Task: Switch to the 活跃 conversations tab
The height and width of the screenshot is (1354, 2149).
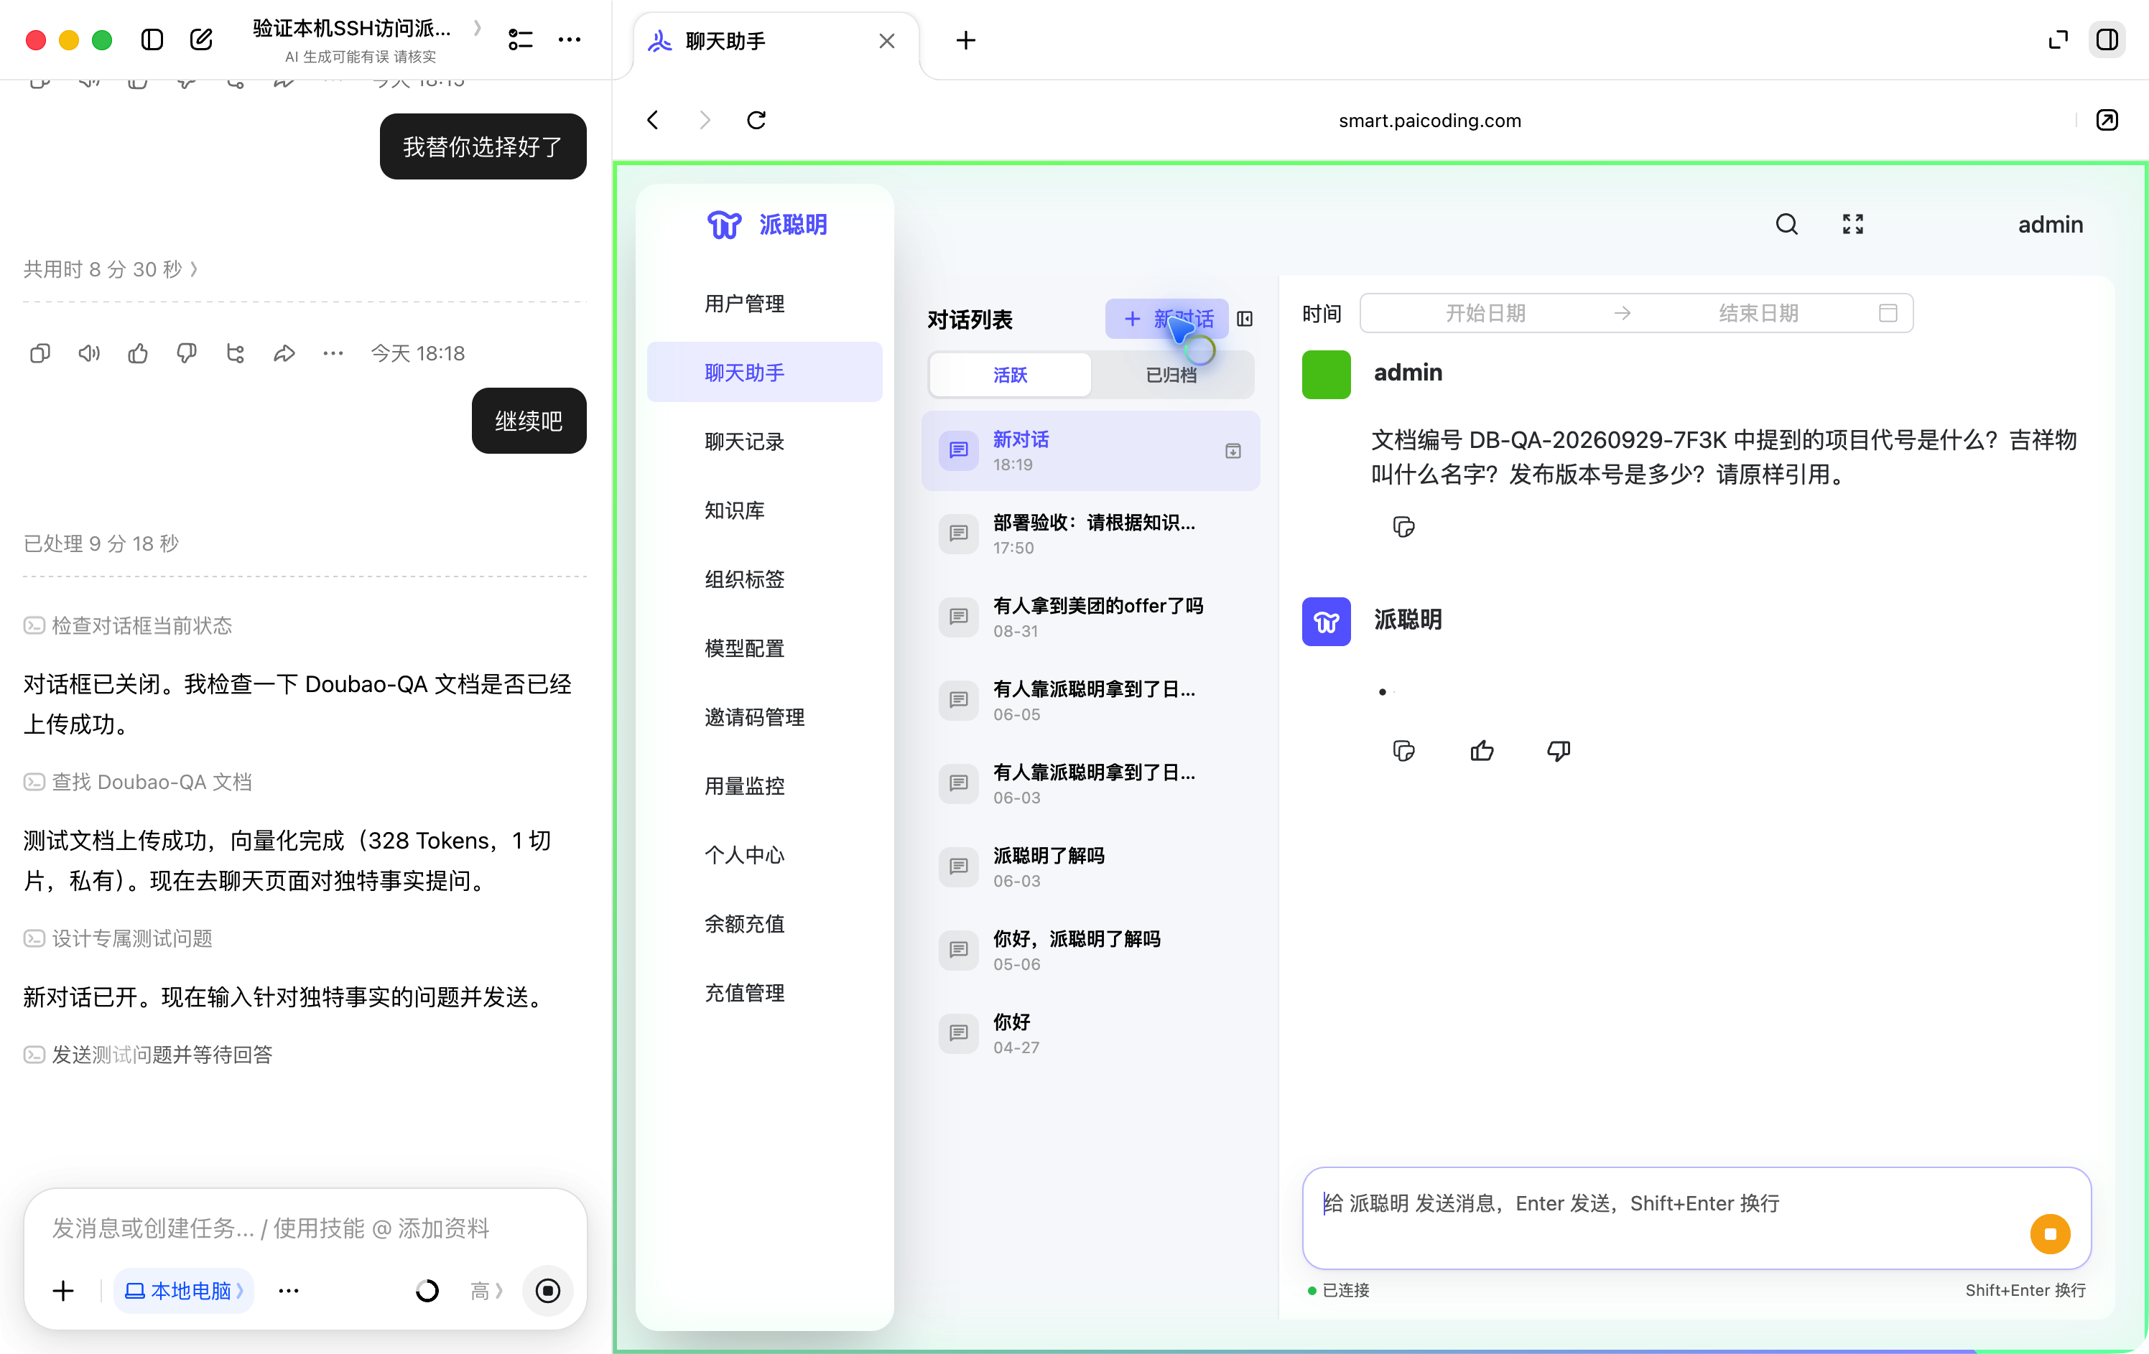Action: pyautogui.click(x=1009, y=375)
